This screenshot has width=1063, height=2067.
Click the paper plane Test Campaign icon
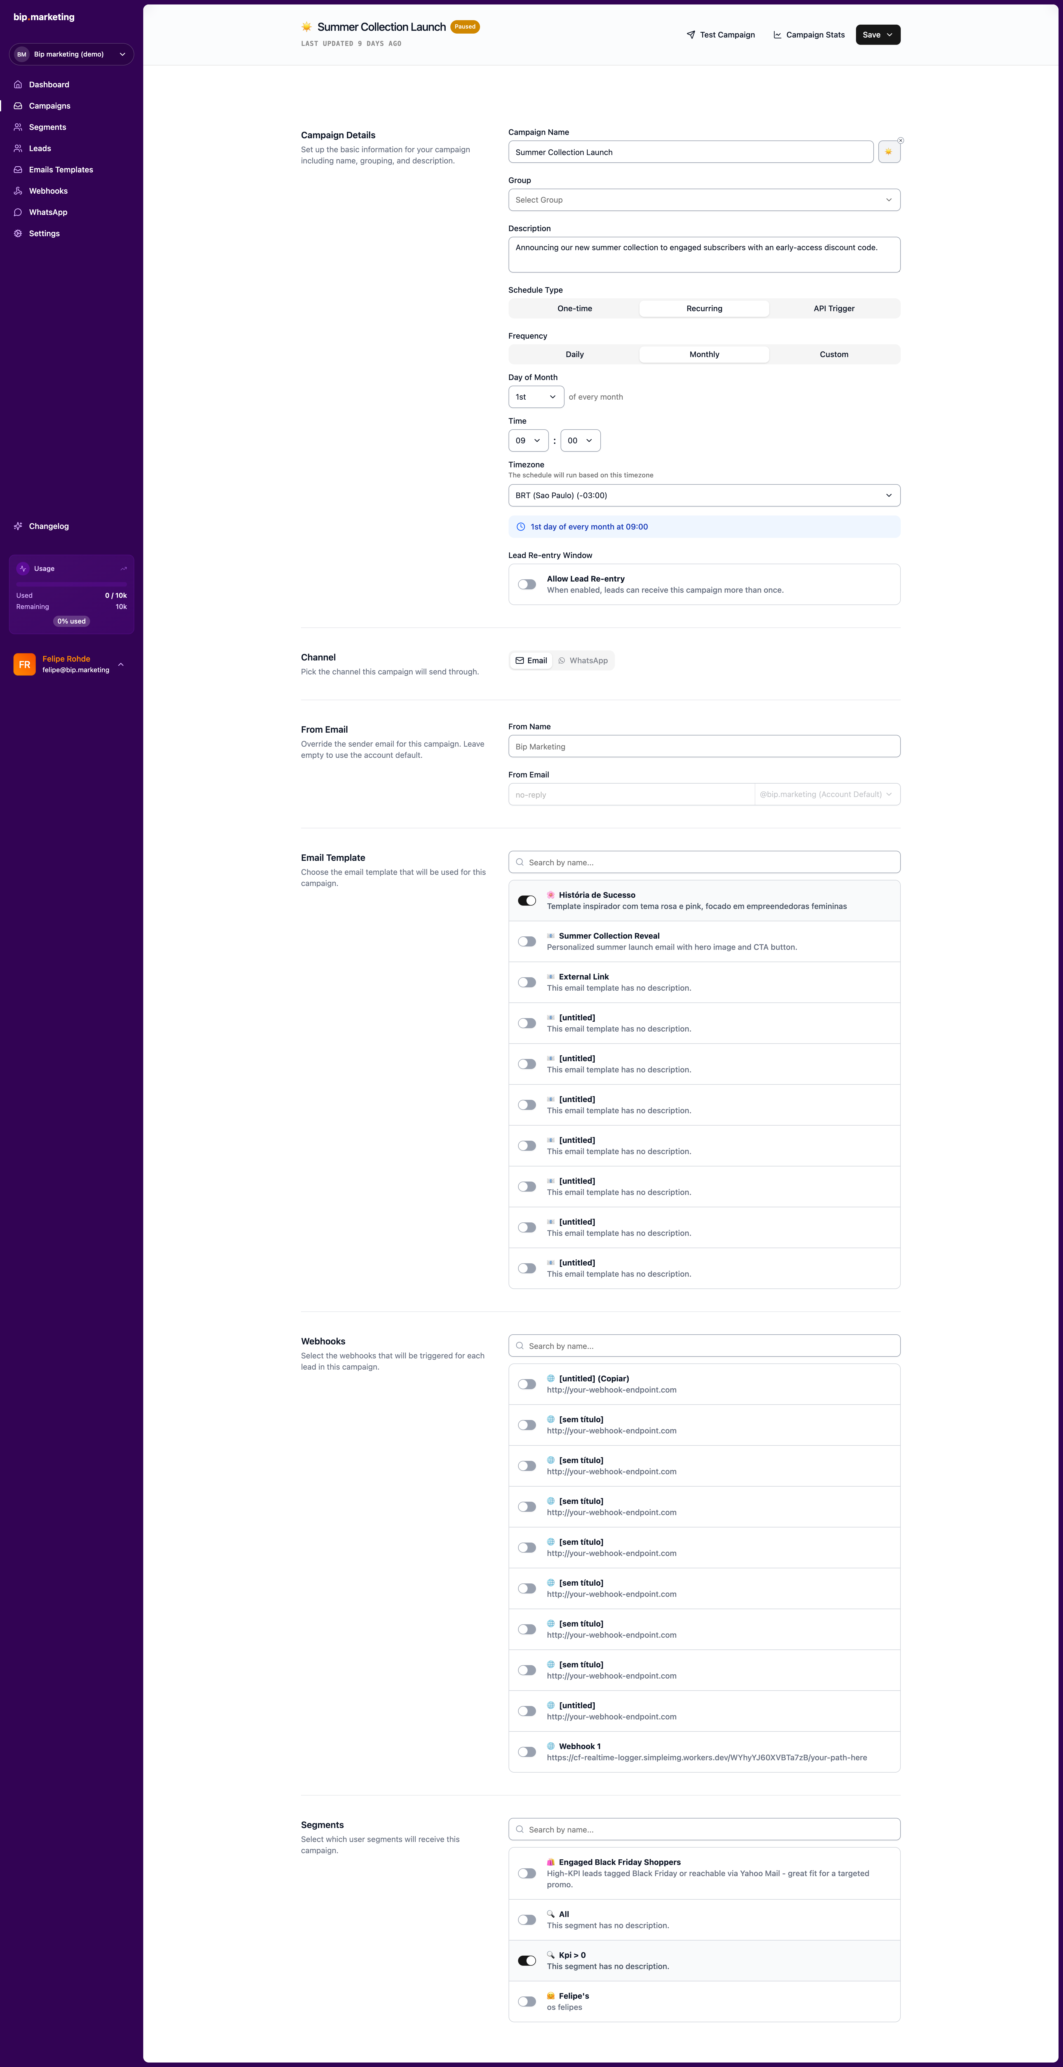691,34
